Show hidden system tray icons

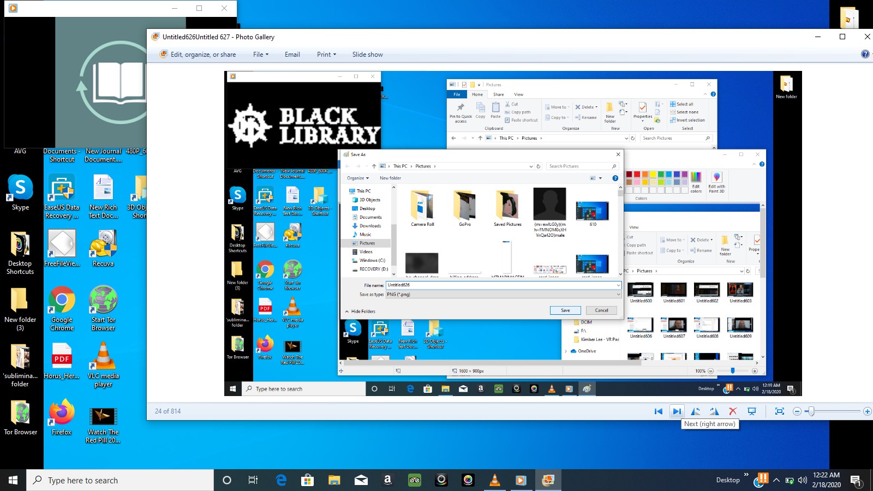pos(776,481)
